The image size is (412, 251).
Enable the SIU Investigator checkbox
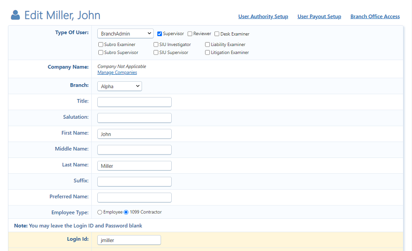(x=156, y=45)
